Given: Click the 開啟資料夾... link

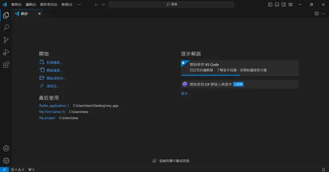Looking at the screenshot, I should pos(56,78).
